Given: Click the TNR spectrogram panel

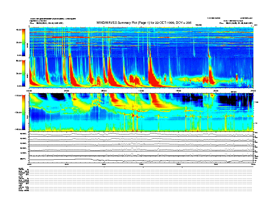Looking at the screenshot, I should pyautogui.click(x=141, y=112).
